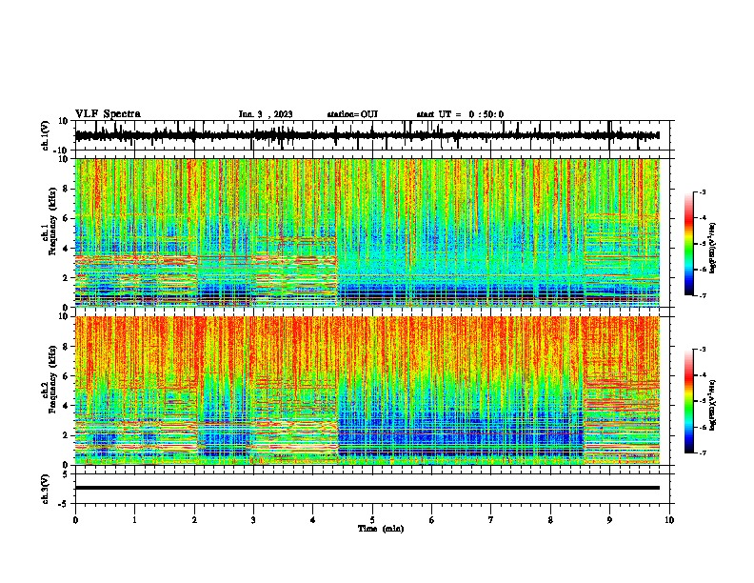
Task: Click time axis tick label "8"
Action: pos(550,520)
